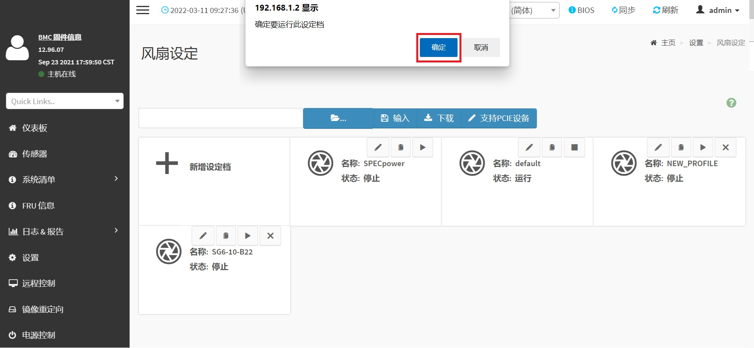Open BMC 固件信息 link
This screenshot has height=348, width=754.
pyautogui.click(x=60, y=37)
